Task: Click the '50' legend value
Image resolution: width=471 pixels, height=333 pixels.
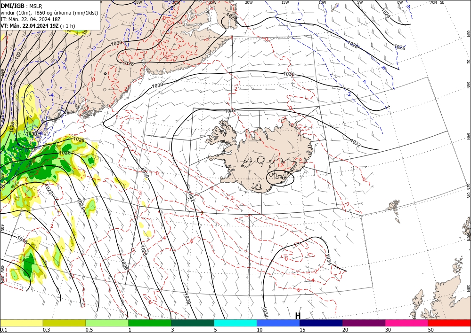Action: point(431,330)
